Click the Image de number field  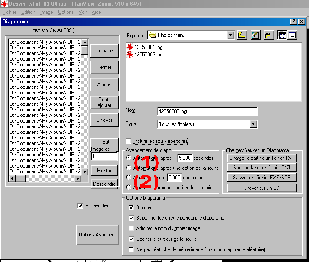(104, 156)
